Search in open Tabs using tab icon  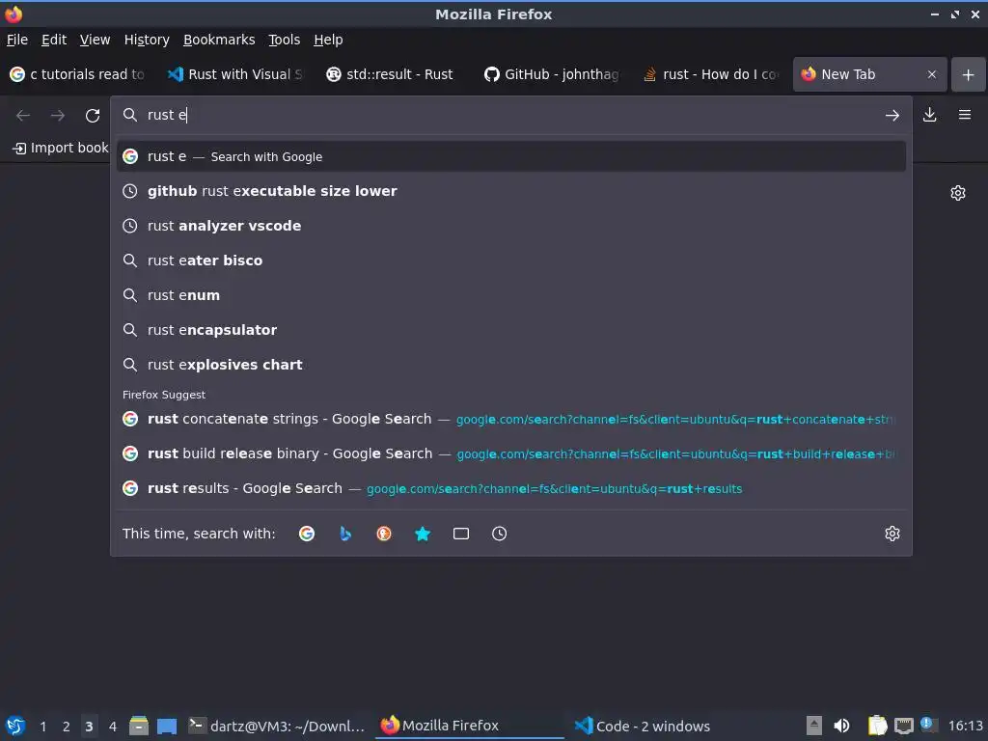tap(460, 534)
